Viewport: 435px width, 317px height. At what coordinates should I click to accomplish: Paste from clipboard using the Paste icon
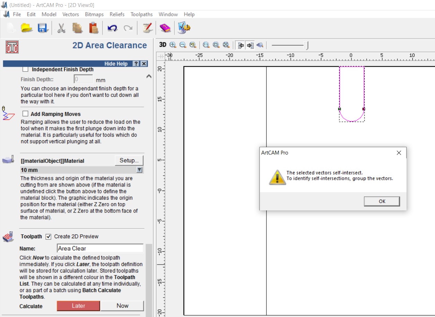click(93, 28)
